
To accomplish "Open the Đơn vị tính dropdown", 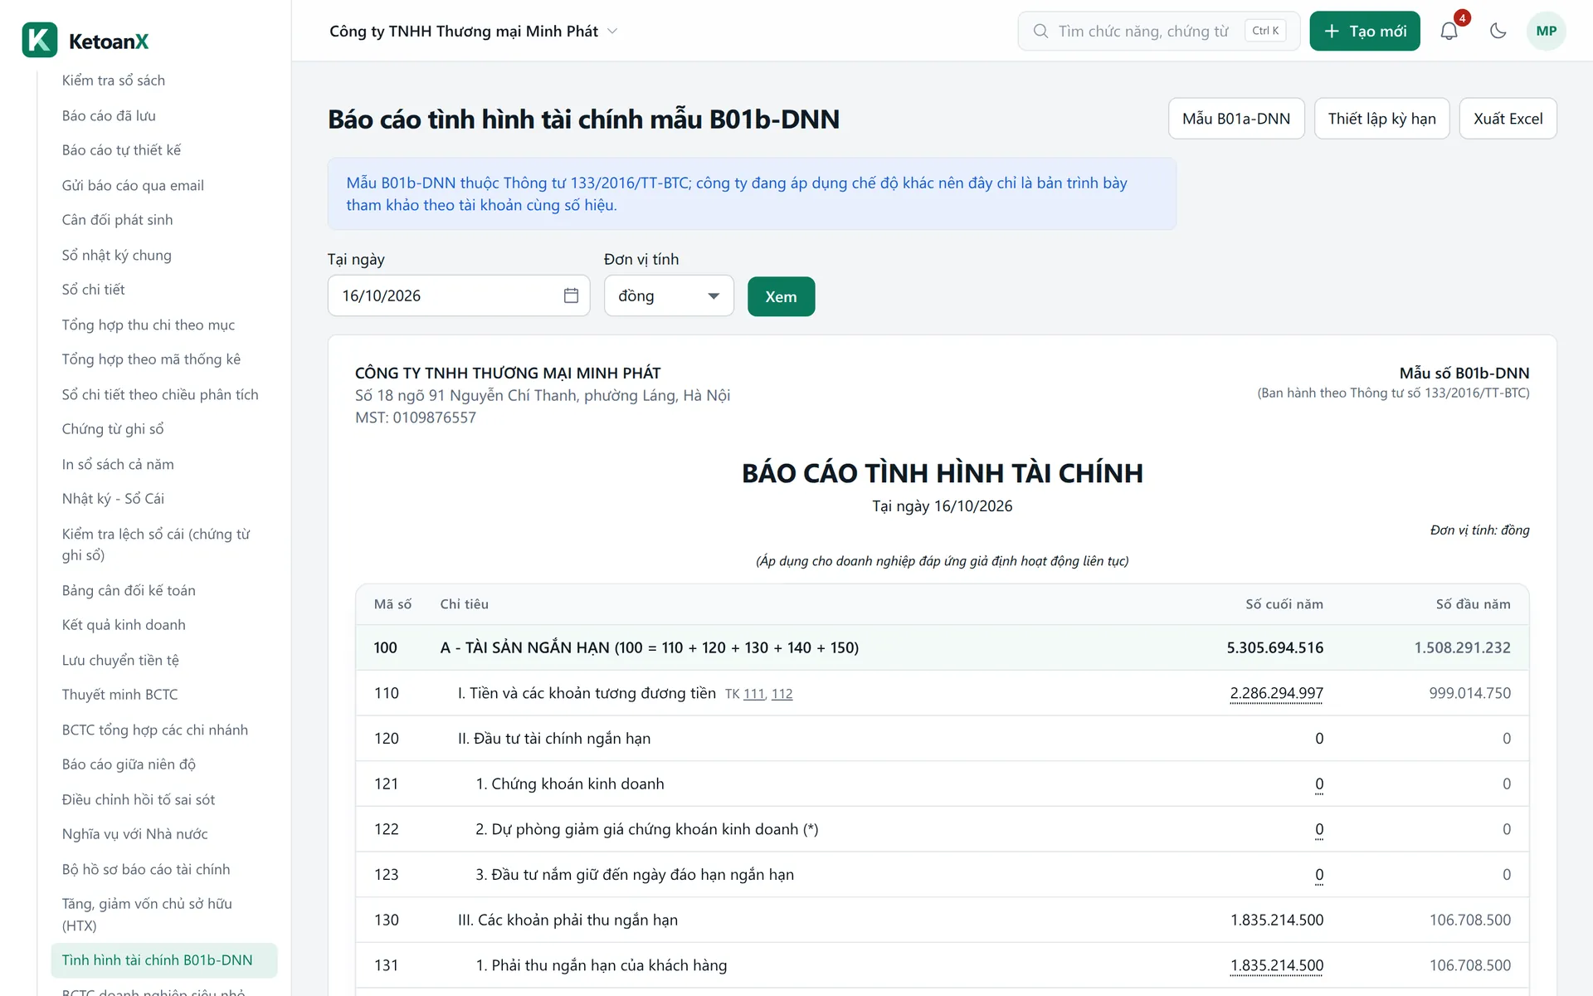I will 669,295.
